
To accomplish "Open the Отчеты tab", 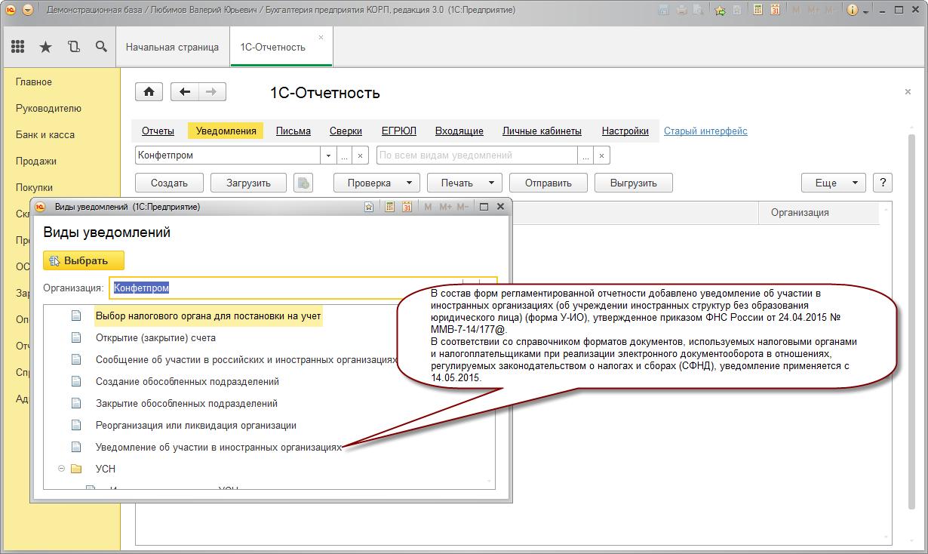I will point(158,131).
